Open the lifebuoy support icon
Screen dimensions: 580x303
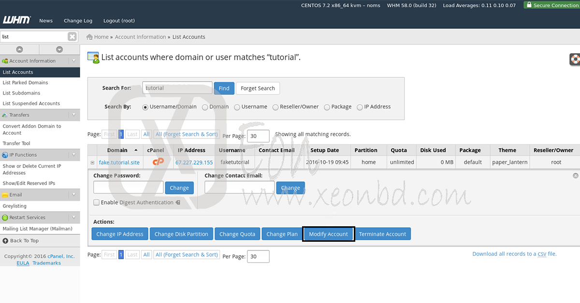(575, 59)
